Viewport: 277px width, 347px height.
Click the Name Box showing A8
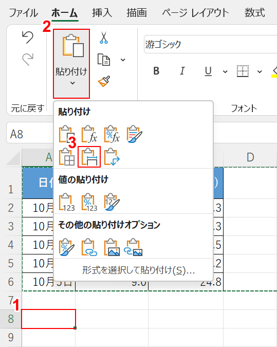tap(30, 134)
